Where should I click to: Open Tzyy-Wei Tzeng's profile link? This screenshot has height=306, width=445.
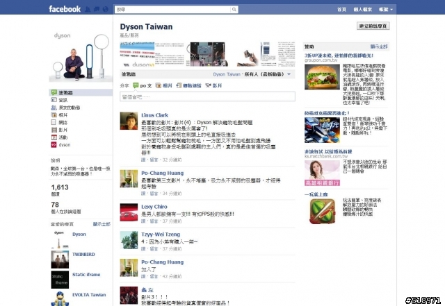161,235
